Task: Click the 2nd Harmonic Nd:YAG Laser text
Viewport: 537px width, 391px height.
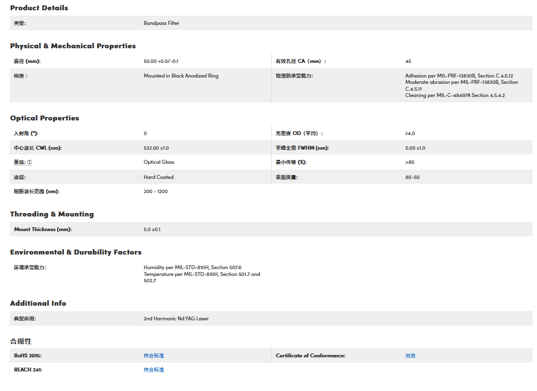Action: (176, 319)
